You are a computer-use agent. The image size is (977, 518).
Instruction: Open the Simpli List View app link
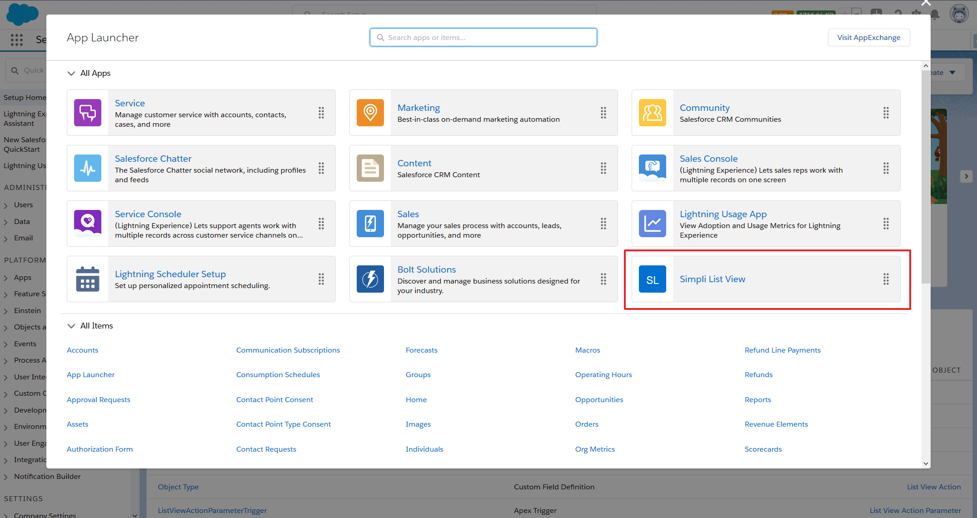click(x=712, y=279)
